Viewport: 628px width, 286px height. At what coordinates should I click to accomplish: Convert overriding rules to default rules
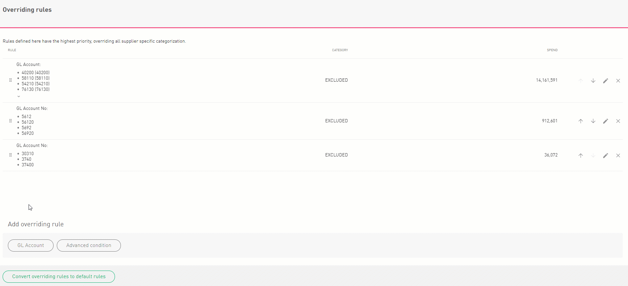click(x=59, y=276)
